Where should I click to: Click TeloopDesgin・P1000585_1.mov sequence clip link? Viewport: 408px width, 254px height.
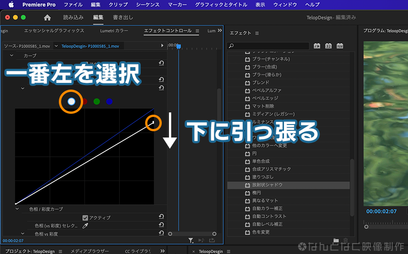[90, 46]
